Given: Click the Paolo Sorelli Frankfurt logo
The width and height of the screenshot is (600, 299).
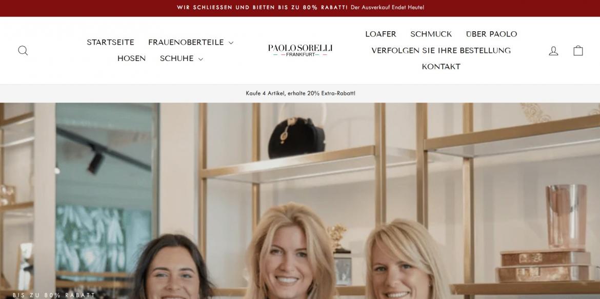Looking at the screenshot, I should coord(300,50).
